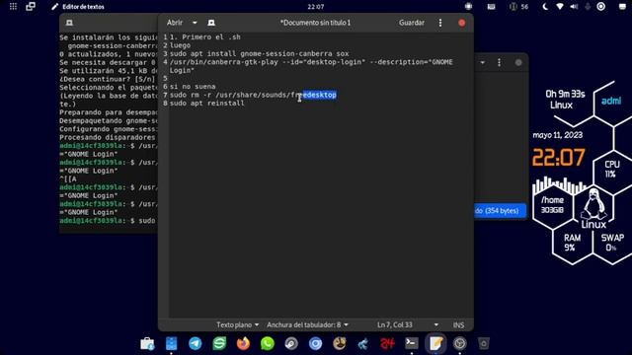Click line 2 text 'luego'
Image resolution: width=632 pixels, height=355 pixels.
click(180, 45)
